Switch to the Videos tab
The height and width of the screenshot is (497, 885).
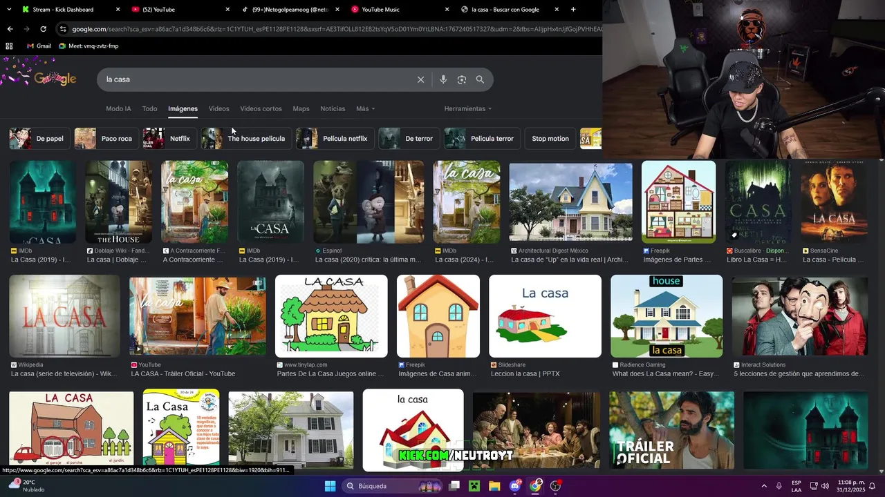[218, 108]
